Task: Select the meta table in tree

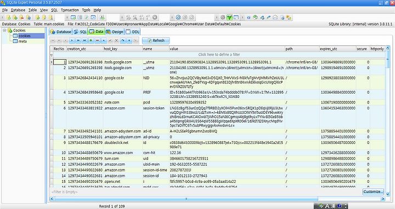Action: (x=22, y=42)
